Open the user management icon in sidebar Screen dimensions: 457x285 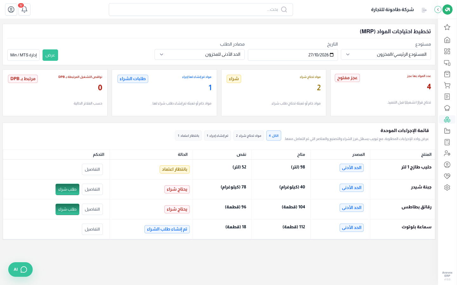pyautogui.click(x=447, y=153)
